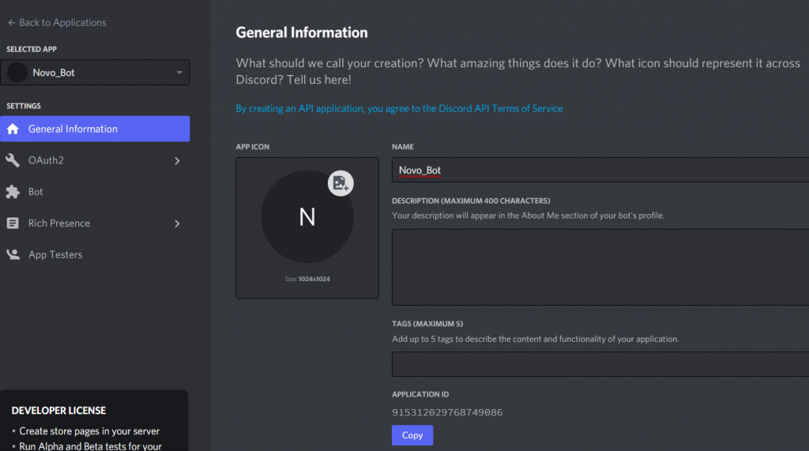Click the upload image icon on app icon

point(341,183)
